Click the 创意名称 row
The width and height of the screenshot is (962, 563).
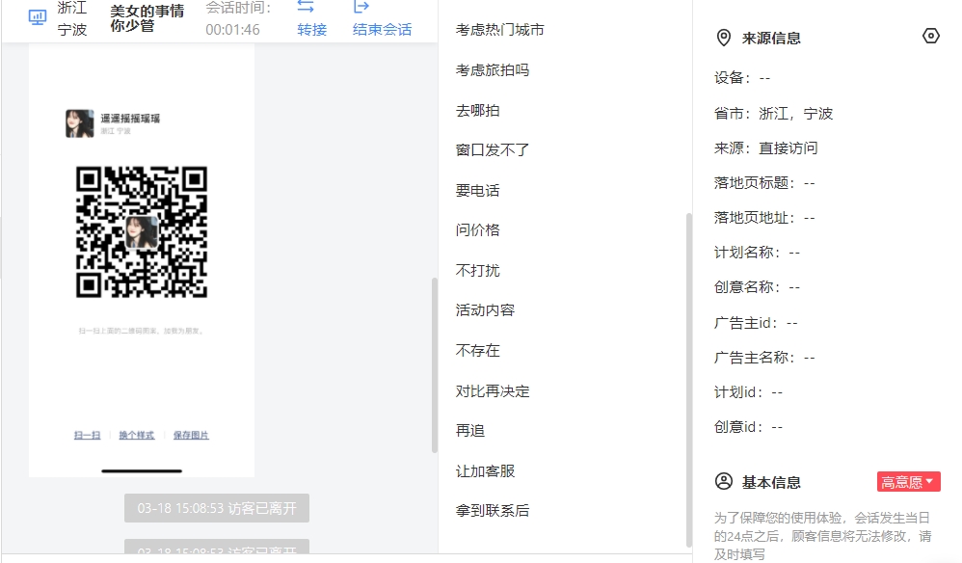(x=757, y=287)
